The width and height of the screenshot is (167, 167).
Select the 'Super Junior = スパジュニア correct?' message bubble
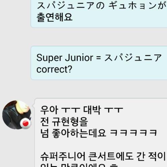(x=99, y=63)
